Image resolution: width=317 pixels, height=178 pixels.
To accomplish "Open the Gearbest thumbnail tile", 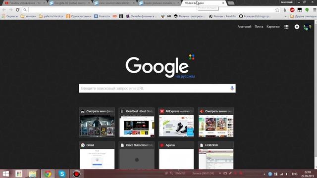I will point(137,123).
